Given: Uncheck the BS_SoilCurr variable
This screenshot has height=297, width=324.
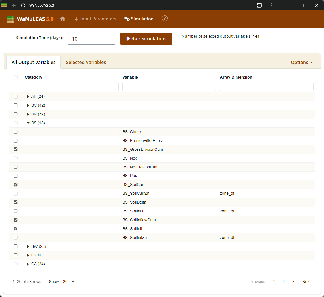Looking at the screenshot, I should tap(16, 185).
